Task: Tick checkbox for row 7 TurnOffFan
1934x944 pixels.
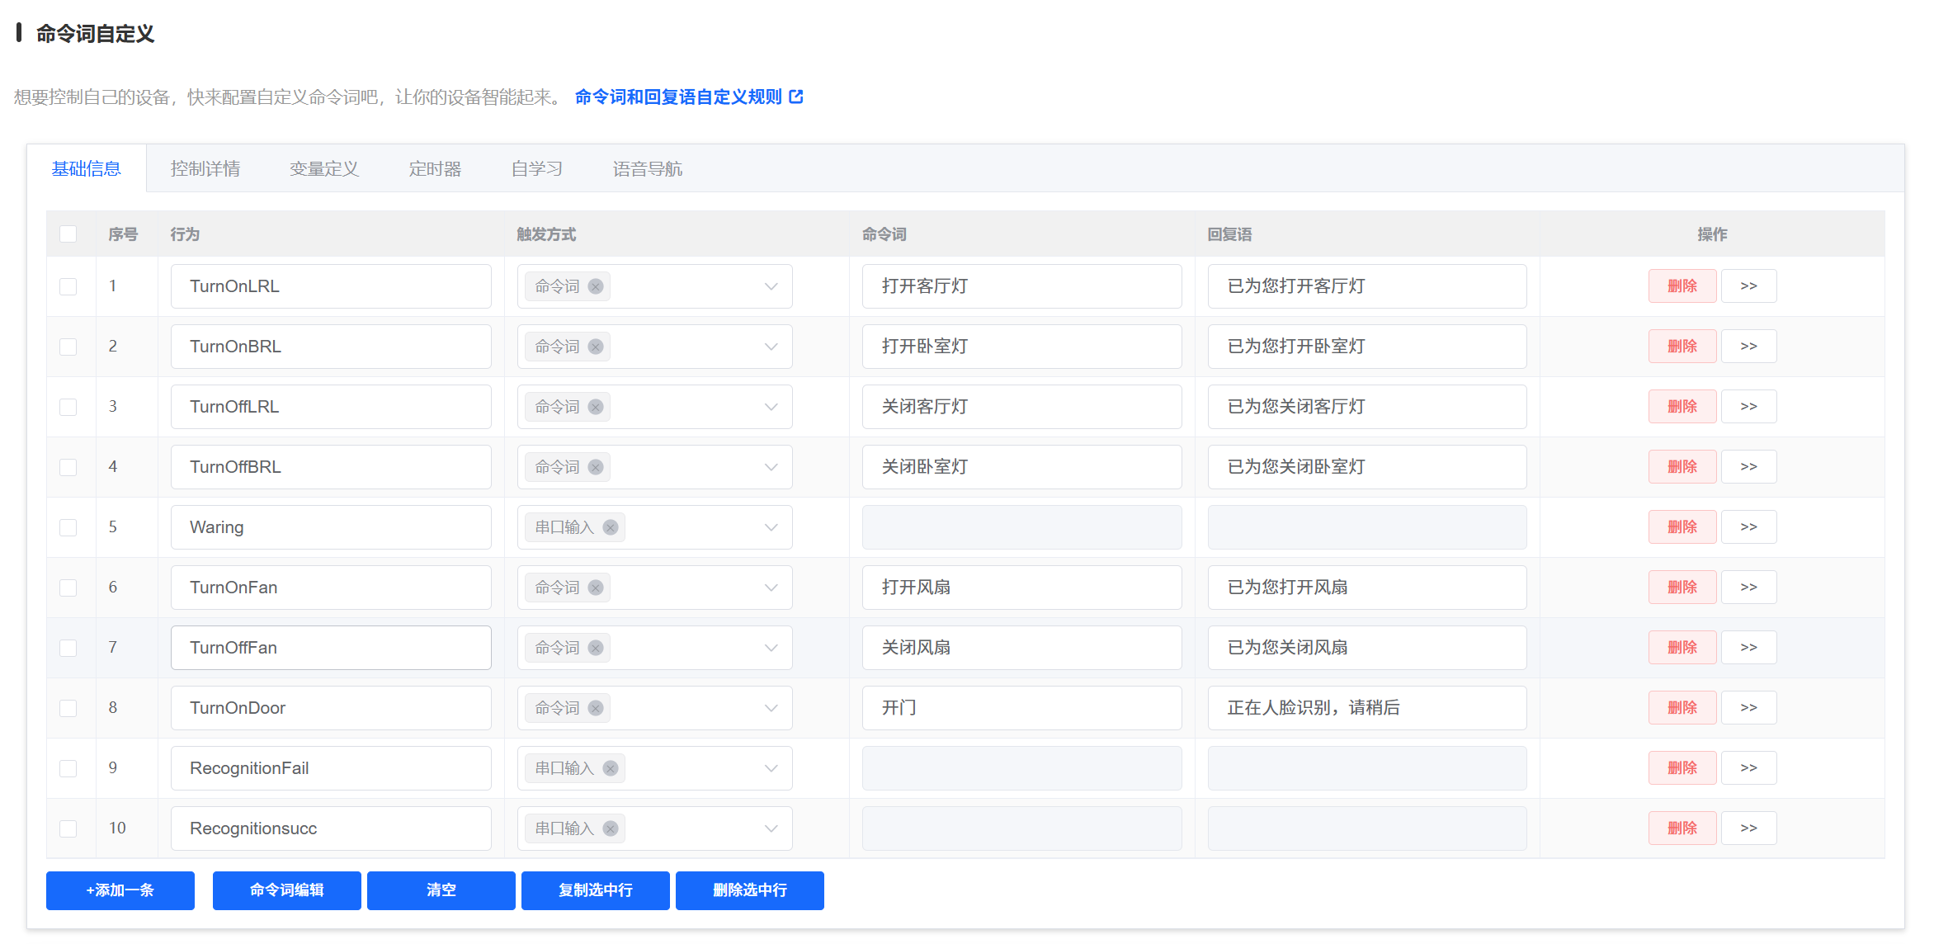Action: [x=68, y=648]
